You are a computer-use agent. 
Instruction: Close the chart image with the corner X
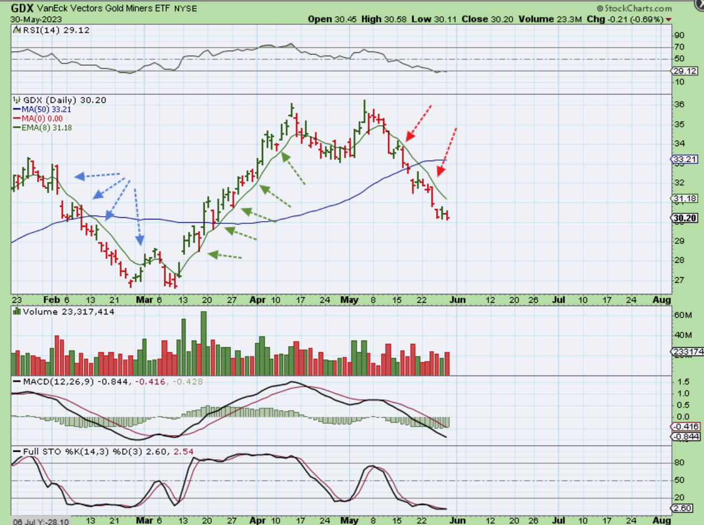coord(700,4)
